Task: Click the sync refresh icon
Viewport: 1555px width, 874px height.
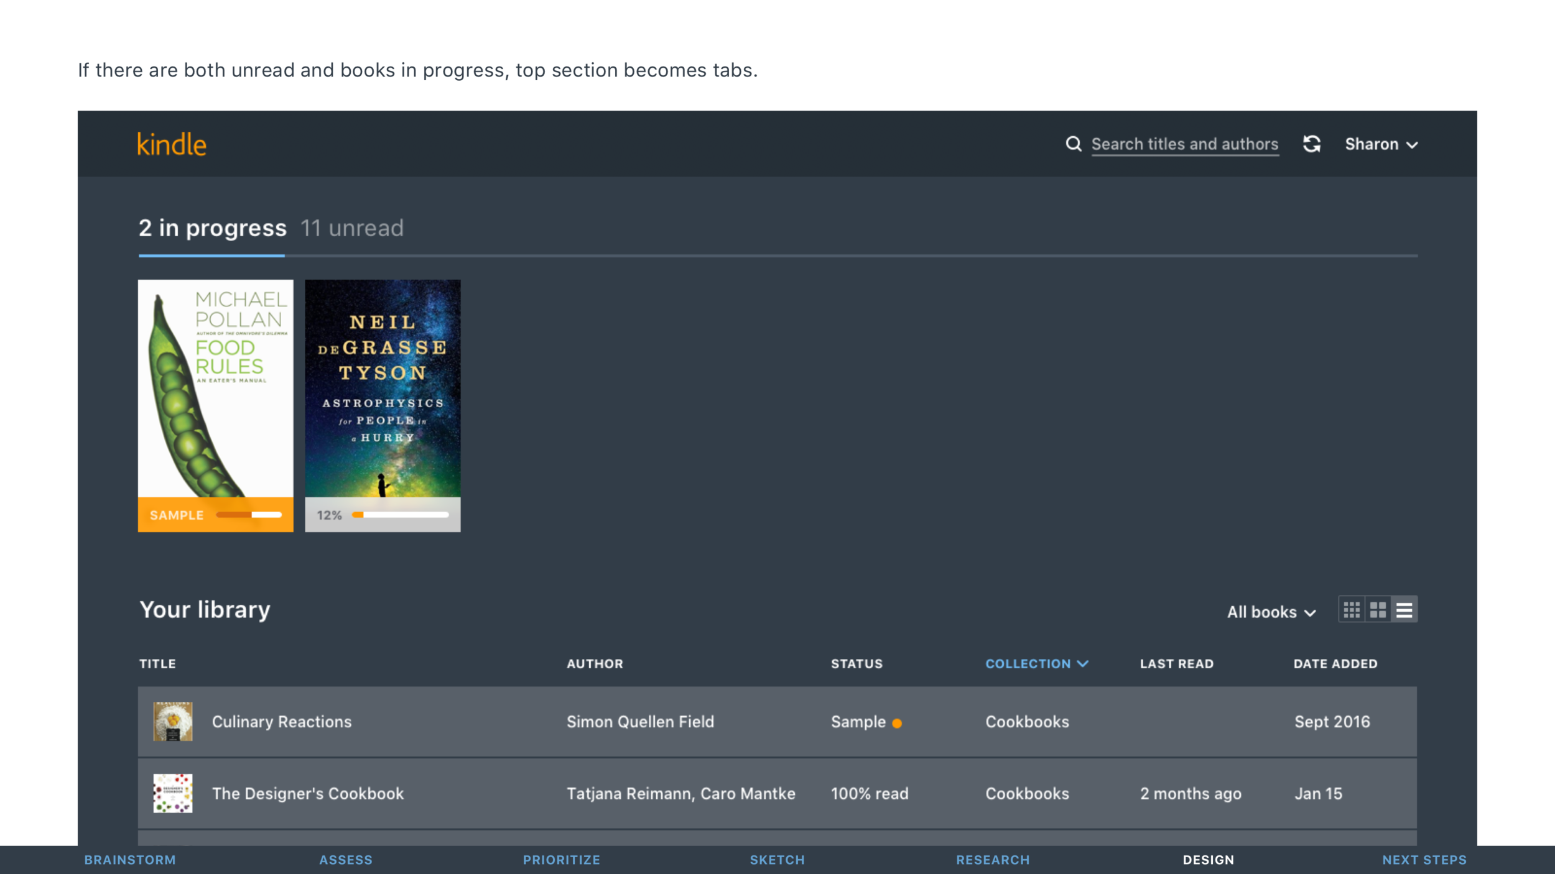Action: click(x=1312, y=144)
